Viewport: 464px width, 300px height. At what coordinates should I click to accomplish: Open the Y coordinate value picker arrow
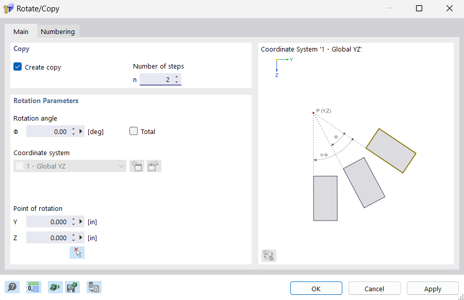point(80,222)
